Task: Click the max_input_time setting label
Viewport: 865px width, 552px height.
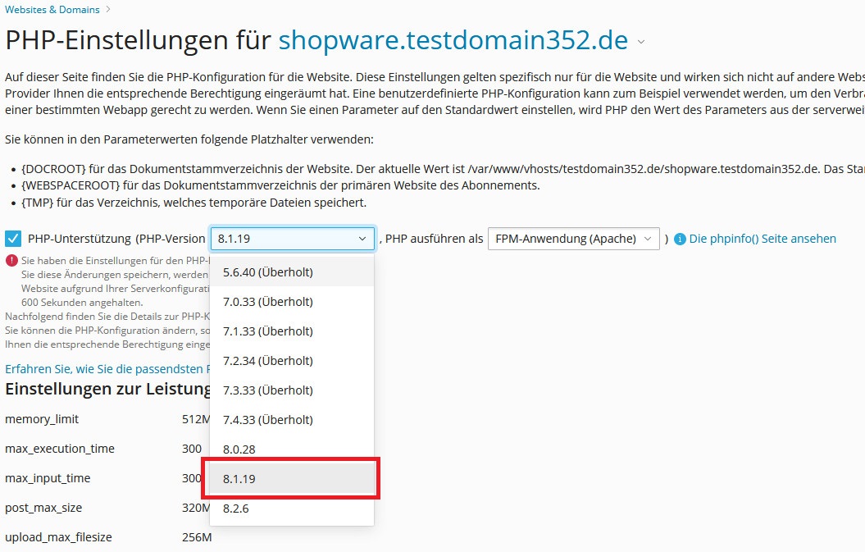Action: pyautogui.click(x=48, y=478)
